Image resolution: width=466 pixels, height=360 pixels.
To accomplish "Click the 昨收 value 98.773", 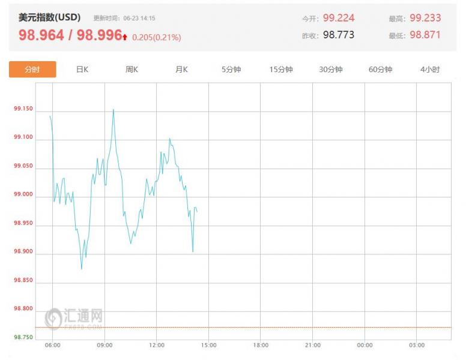I will point(339,35).
